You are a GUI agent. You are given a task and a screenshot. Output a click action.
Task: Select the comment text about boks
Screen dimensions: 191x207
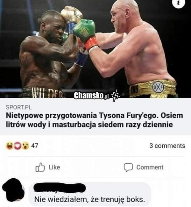click(89, 199)
